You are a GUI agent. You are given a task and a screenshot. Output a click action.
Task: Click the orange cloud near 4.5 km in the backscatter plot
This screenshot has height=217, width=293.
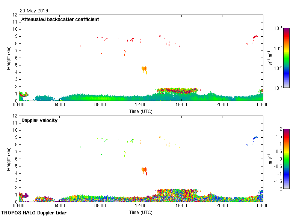point(144,69)
